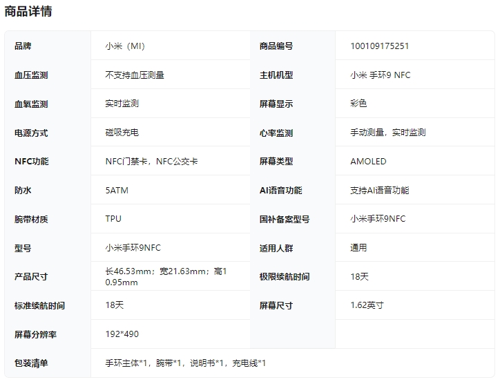Select the 屏幕尺寸 label
Image resolution: width=500 pixels, height=384 pixels.
pyautogui.click(x=276, y=305)
